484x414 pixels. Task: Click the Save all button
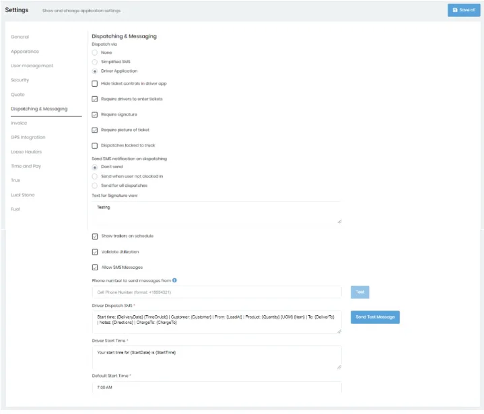pyautogui.click(x=463, y=10)
